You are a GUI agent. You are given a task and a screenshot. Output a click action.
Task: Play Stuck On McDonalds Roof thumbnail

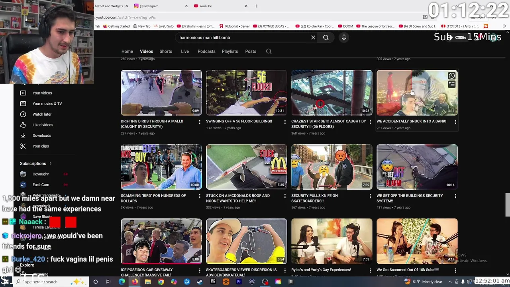[x=247, y=167]
